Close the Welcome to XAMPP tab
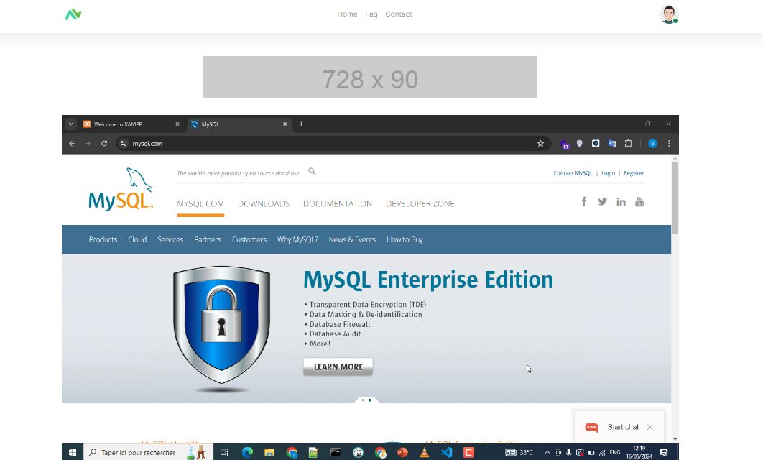The width and height of the screenshot is (763, 460). coord(177,124)
